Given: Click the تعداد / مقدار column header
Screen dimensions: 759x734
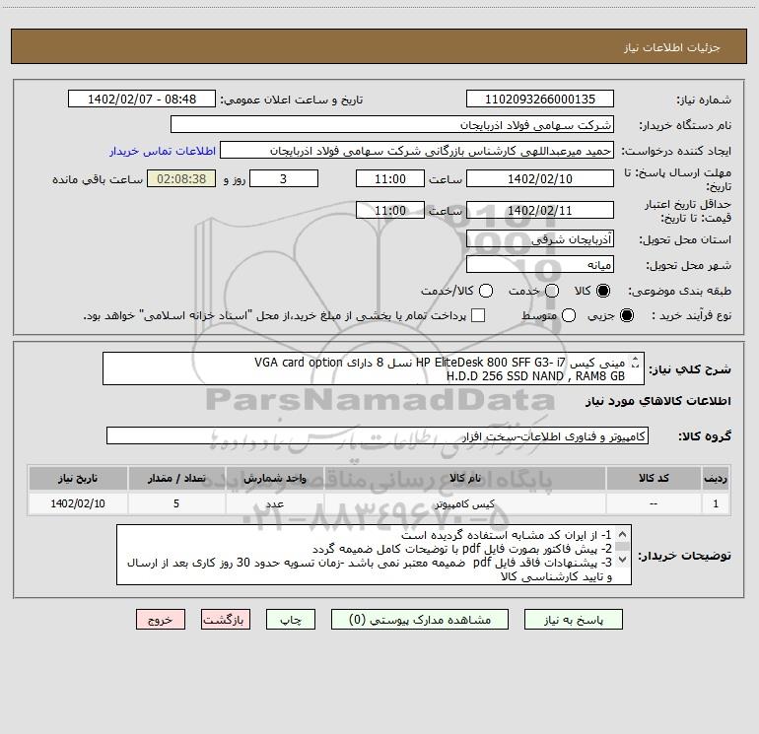Looking at the screenshot, I should (176, 478).
